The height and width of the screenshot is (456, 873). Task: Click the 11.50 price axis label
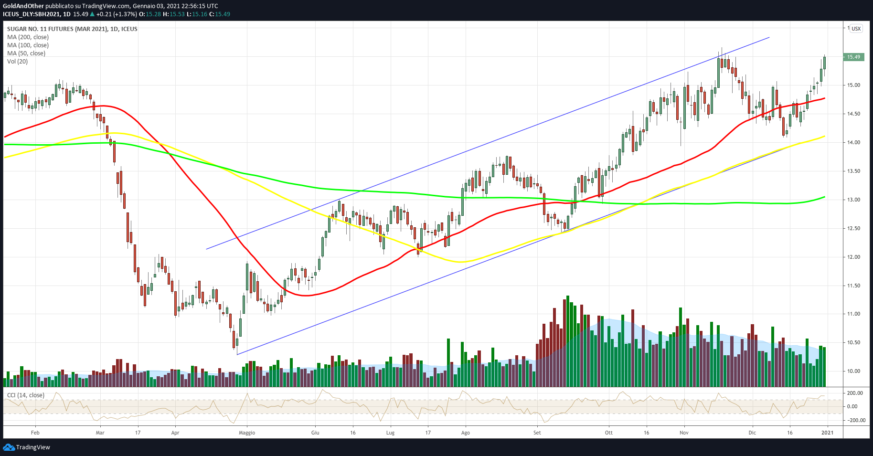pos(853,286)
